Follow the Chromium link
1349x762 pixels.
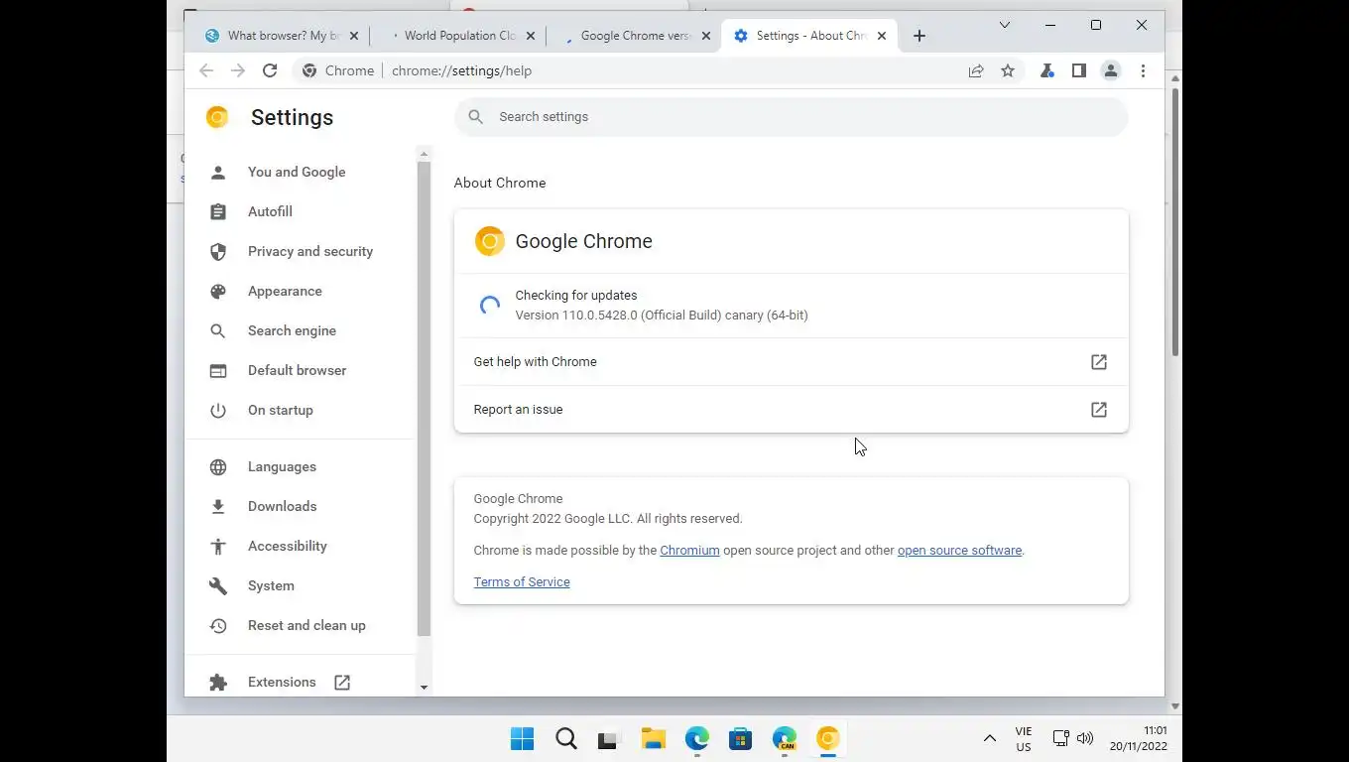coord(689,550)
